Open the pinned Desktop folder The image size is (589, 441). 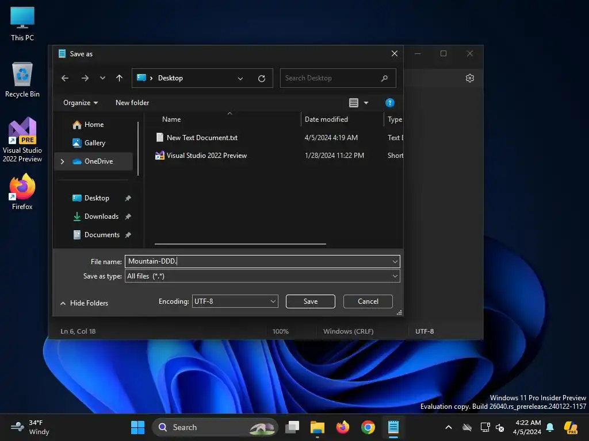(97, 198)
